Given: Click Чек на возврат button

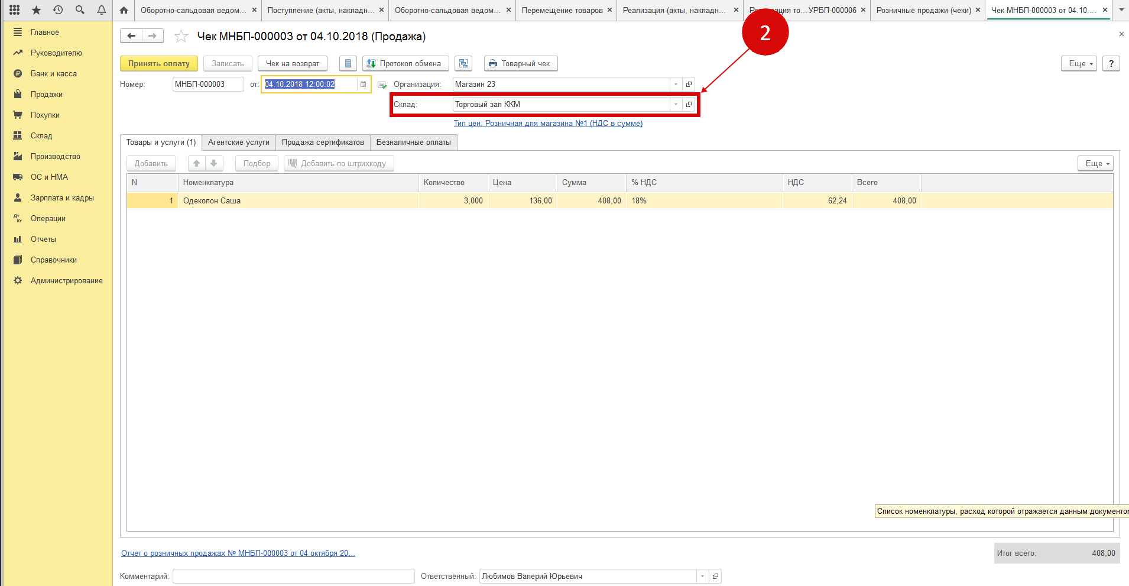Looking at the screenshot, I should click(293, 63).
